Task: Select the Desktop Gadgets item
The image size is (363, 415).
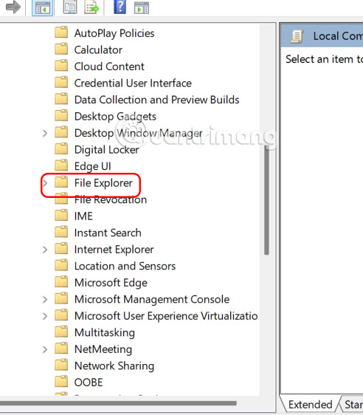Action: pos(115,117)
